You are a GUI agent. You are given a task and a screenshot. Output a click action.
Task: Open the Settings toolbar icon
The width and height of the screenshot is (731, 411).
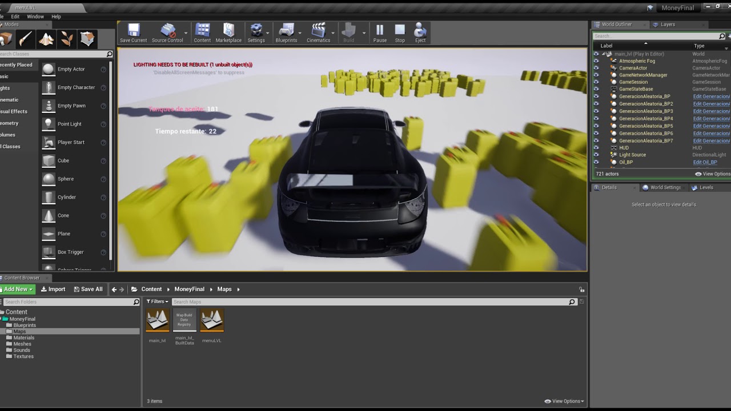(x=256, y=33)
